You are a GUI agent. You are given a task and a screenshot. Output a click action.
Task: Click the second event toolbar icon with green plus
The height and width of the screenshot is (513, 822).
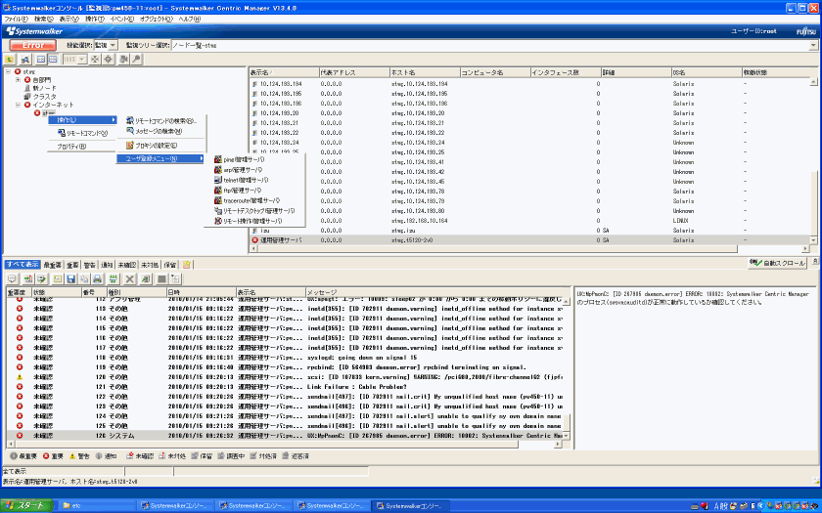(28, 279)
